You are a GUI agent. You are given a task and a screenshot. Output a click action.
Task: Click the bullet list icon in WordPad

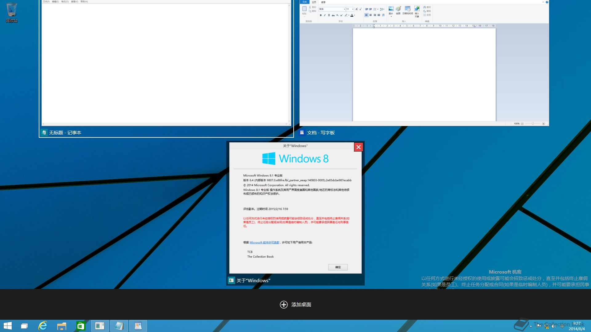point(375,9)
